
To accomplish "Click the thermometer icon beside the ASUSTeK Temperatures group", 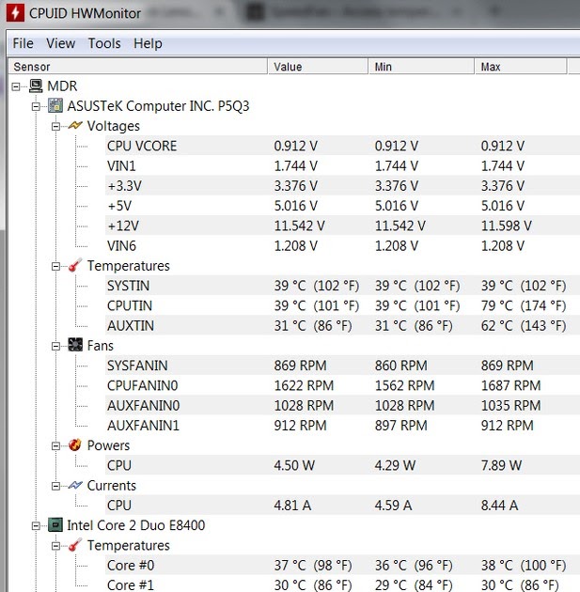I will click(x=75, y=265).
